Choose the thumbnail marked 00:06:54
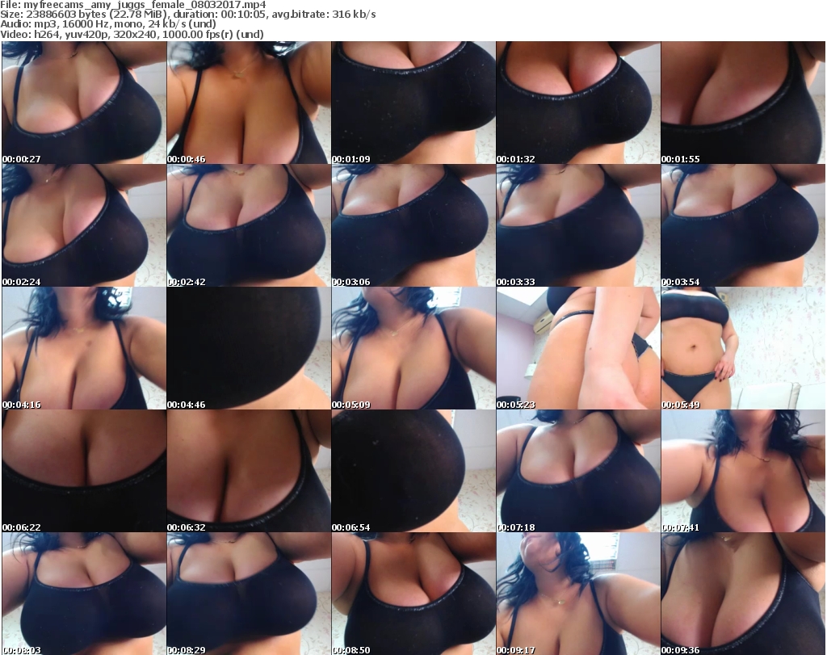 pyautogui.click(x=413, y=471)
